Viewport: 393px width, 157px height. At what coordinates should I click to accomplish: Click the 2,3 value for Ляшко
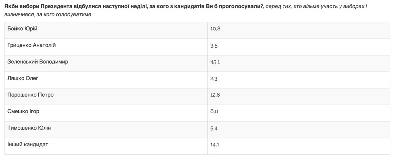coord(214,79)
